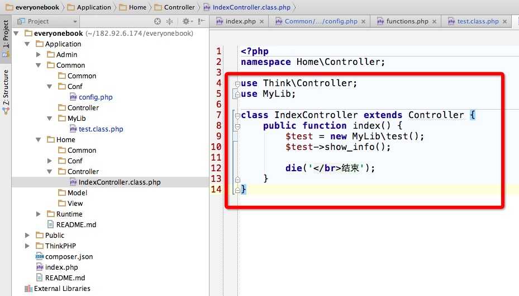The image size is (519, 296).
Task: Select the ThinkPHP folder
Action: 60,246
